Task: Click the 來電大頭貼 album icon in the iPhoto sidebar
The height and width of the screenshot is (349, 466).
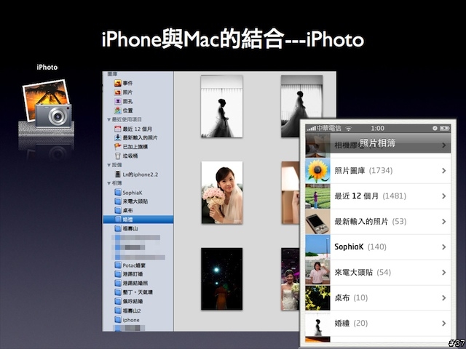Action: (118, 201)
